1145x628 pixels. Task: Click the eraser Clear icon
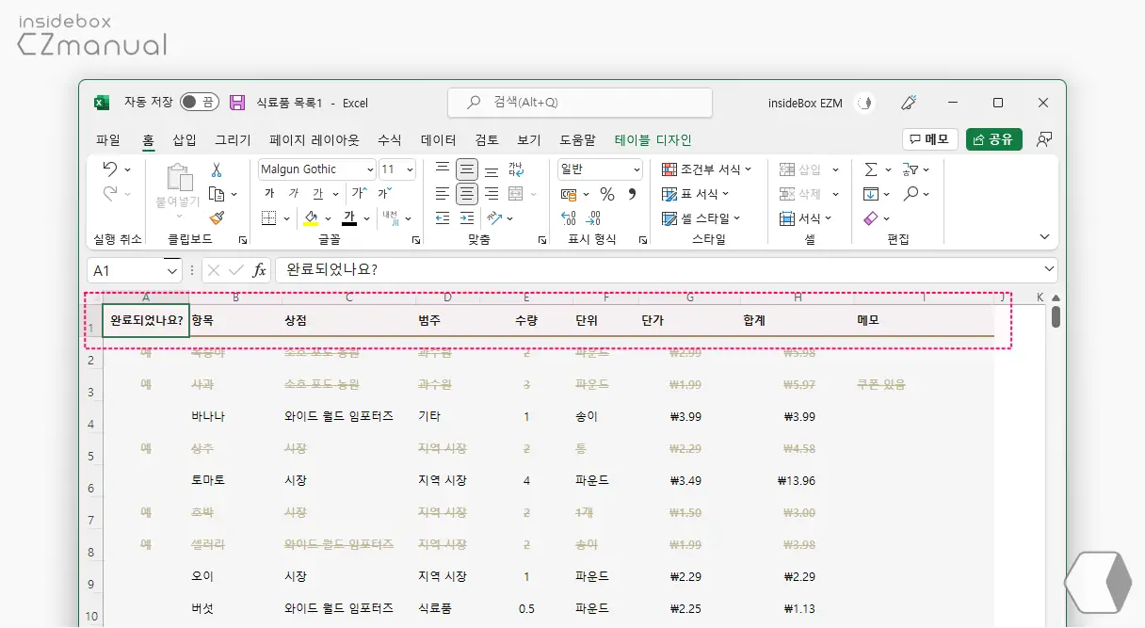(871, 218)
